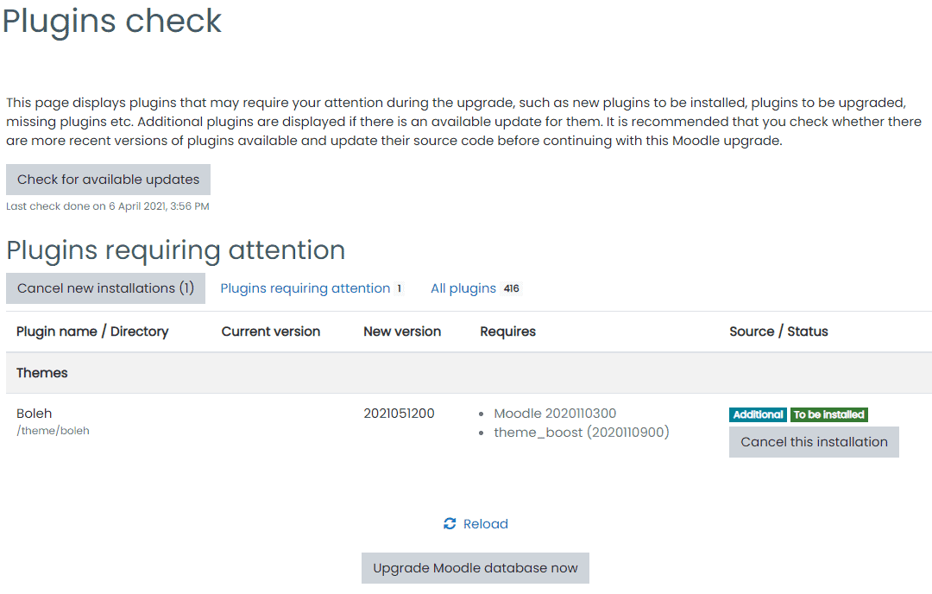The height and width of the screenshot is (594, 932).
Task: Click the theme_boost dependency entry
Action: (x=582, y=433)
